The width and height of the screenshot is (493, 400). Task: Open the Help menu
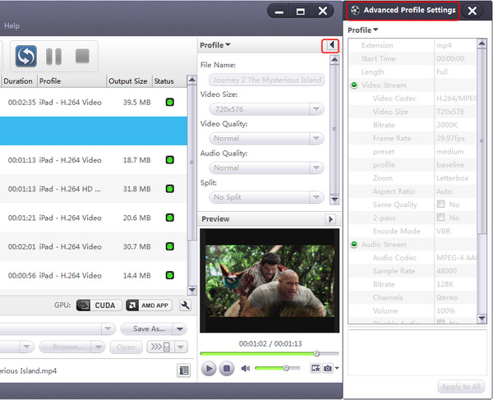click(12, 26)
